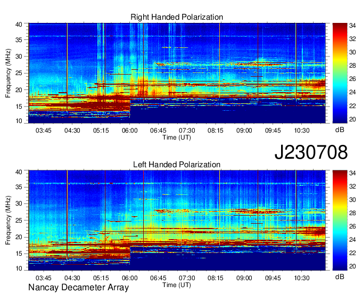Click the 34 dB label on Left Handed color bar

coord(352,173)
